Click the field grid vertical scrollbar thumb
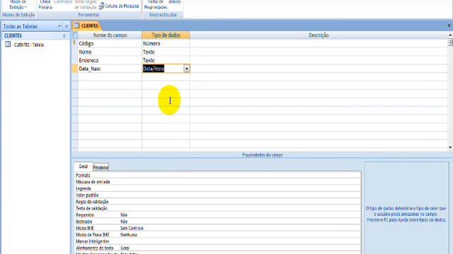Image resolution: width=453 pixels, height=254 pixels. (x=450, y=42)
